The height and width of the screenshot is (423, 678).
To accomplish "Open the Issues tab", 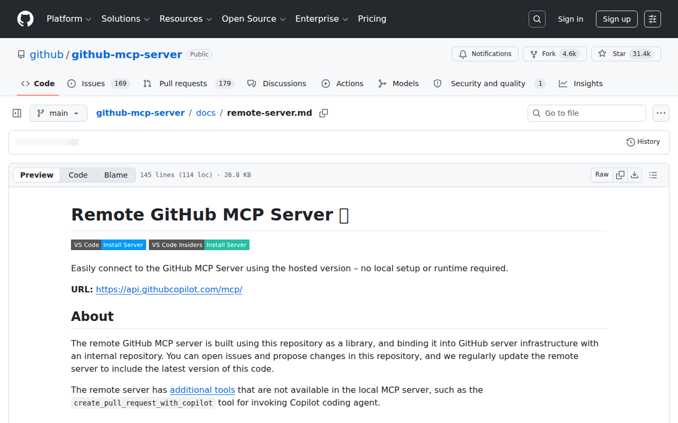I will tap(99, 84).
